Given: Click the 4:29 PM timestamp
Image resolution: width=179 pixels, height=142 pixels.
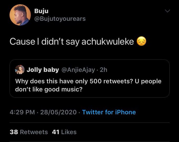Looking at the screenshot, I should (x=22, y=112).
